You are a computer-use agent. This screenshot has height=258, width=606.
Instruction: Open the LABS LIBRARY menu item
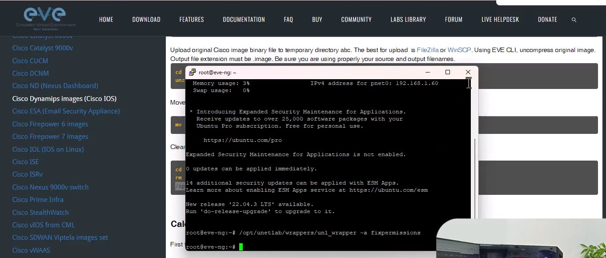coord(408,20)
